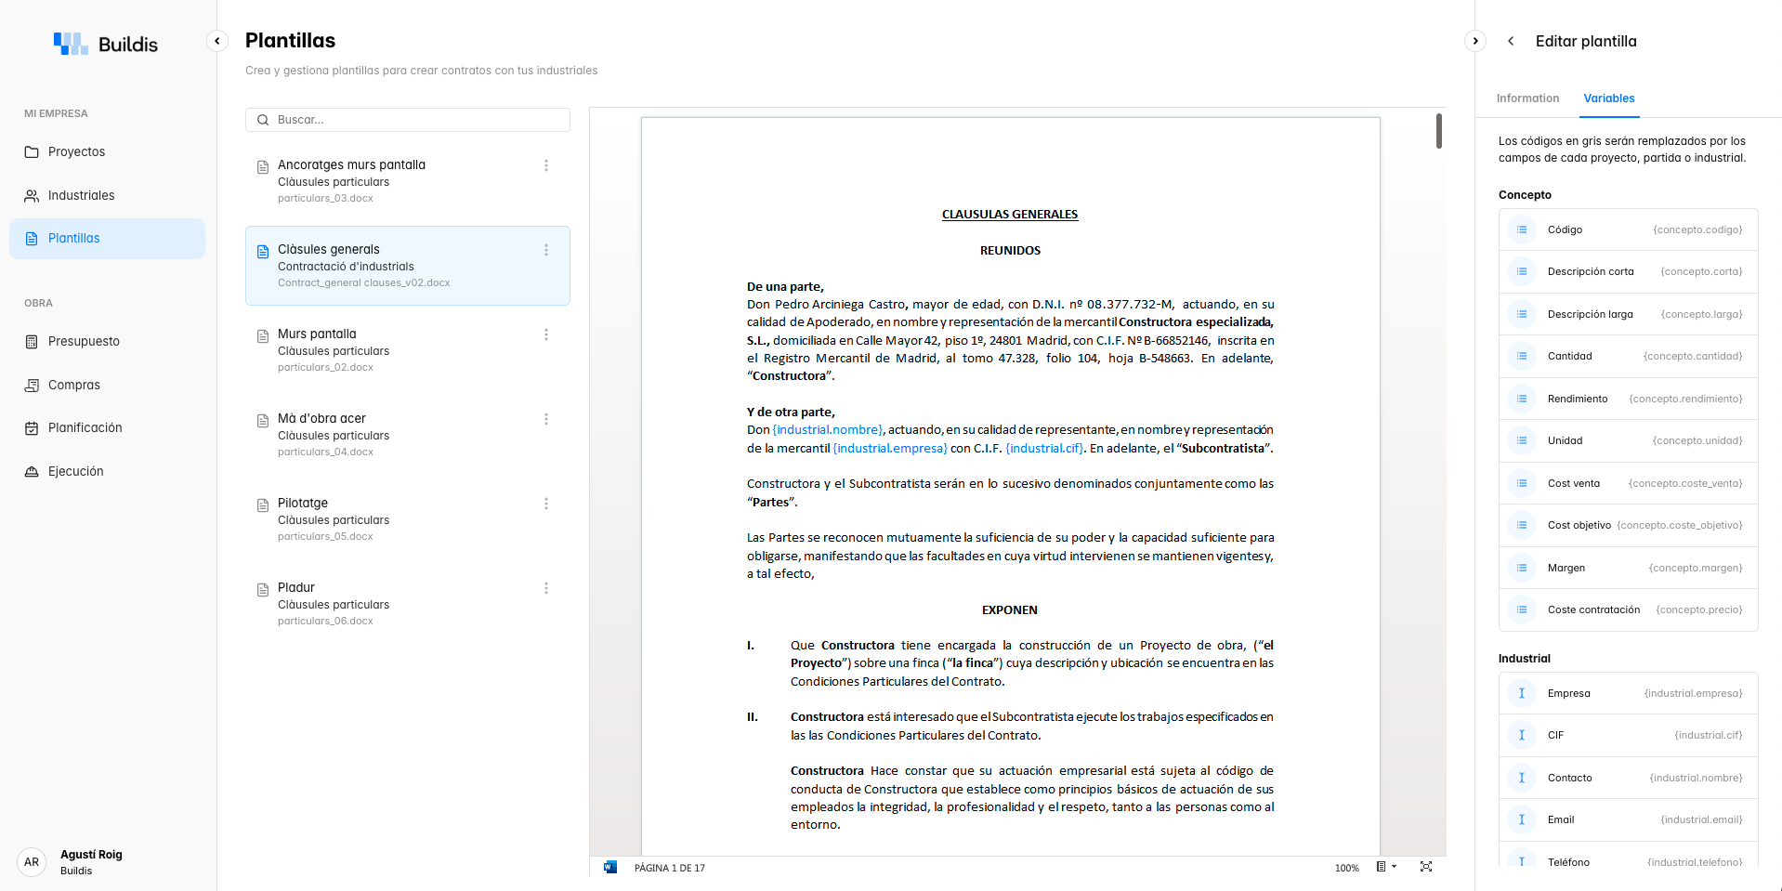Screen dimensions: 1782x891
Task: Click the Coste contratación variable icon
Action: point(1522,609)
